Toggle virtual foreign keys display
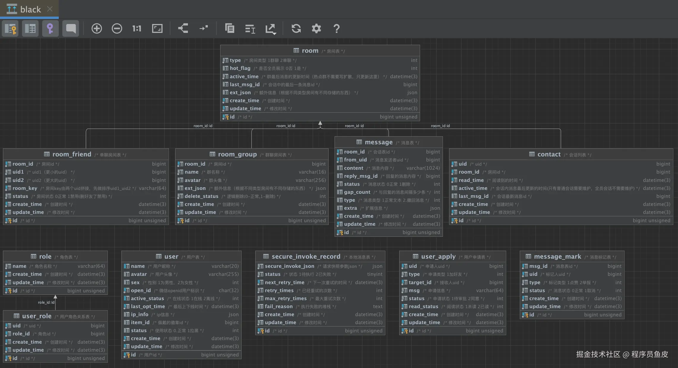 (50, 29)
